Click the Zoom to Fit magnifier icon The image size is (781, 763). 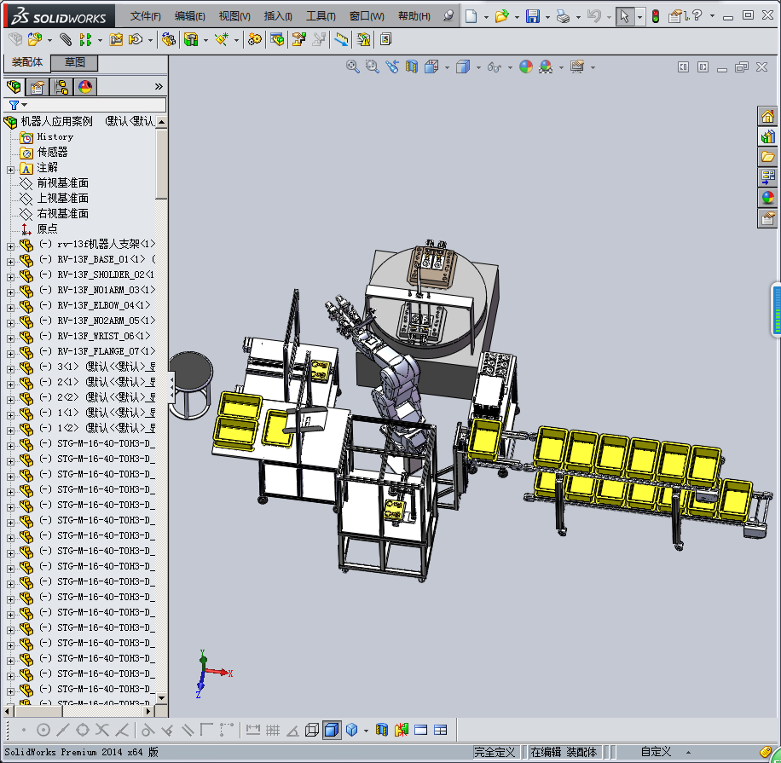(352, 66)
